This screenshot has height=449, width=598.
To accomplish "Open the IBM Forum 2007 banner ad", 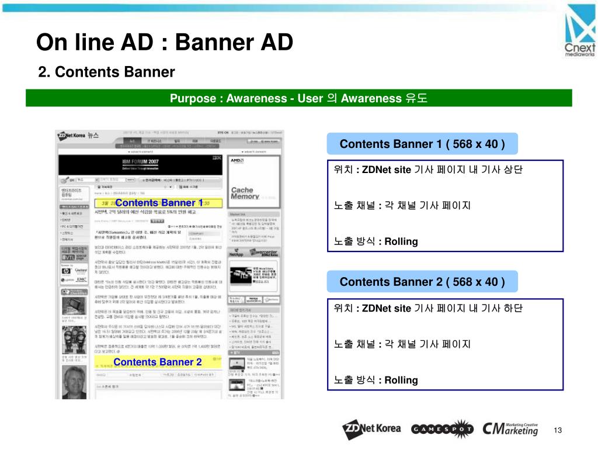I will click(140, 164).
